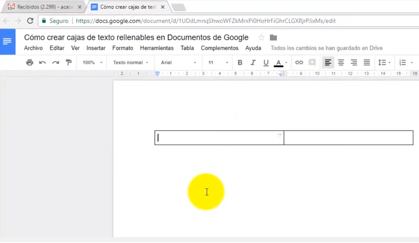Click the Redo arrow icon
This screenshot has width=419, height=243.
56,63
